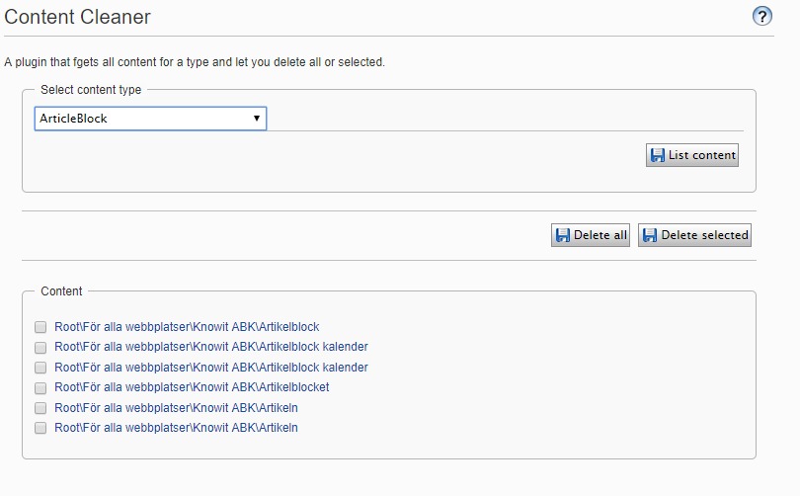Viewport: 800px width, 496px height.
Task: Open the Knowit ABK\Artikelblock link
Action: coord(187,327)
